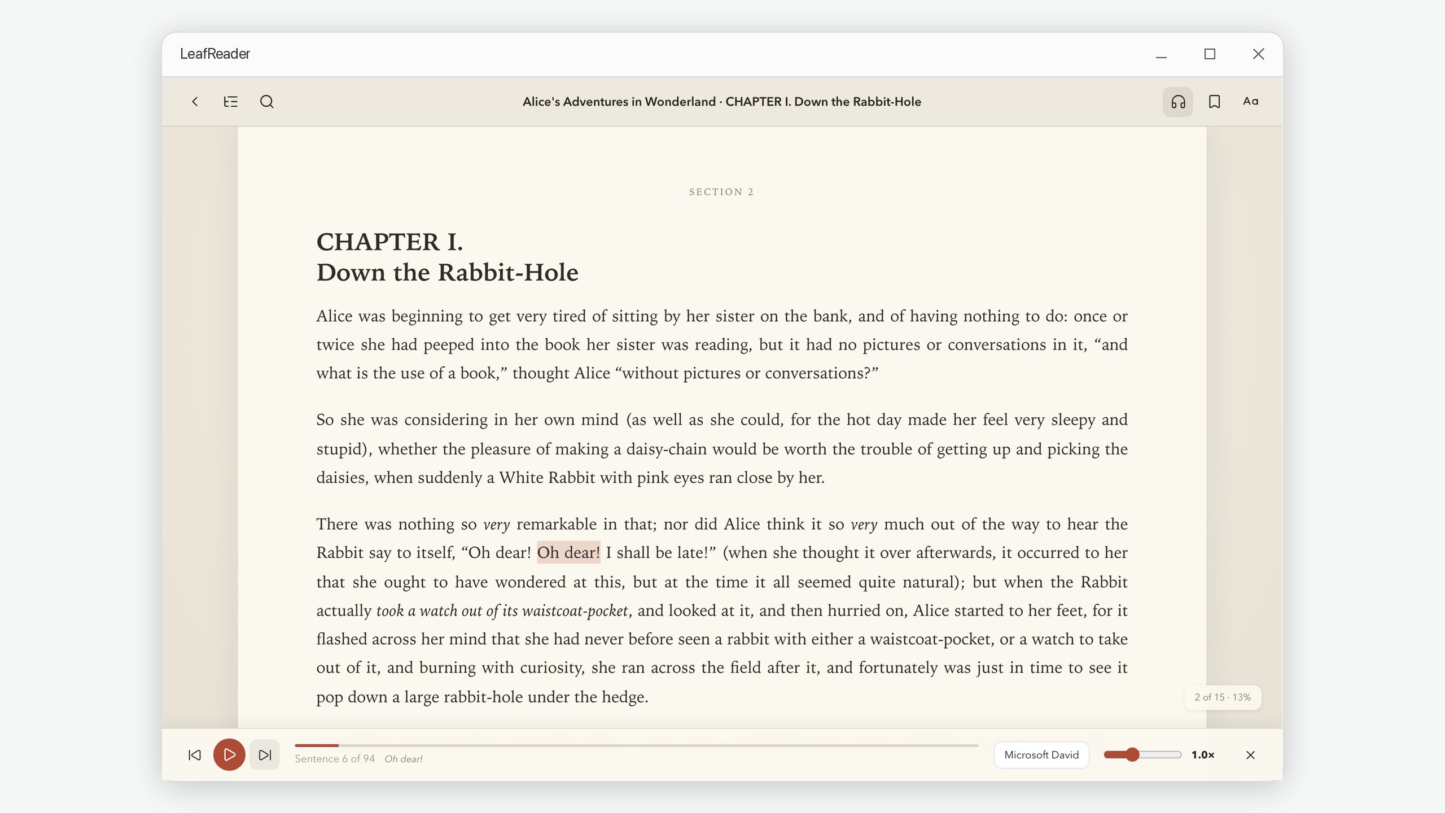Seek along the sentence progress bar
This screenshot has height=813, width=1445.
click(636, 745)
